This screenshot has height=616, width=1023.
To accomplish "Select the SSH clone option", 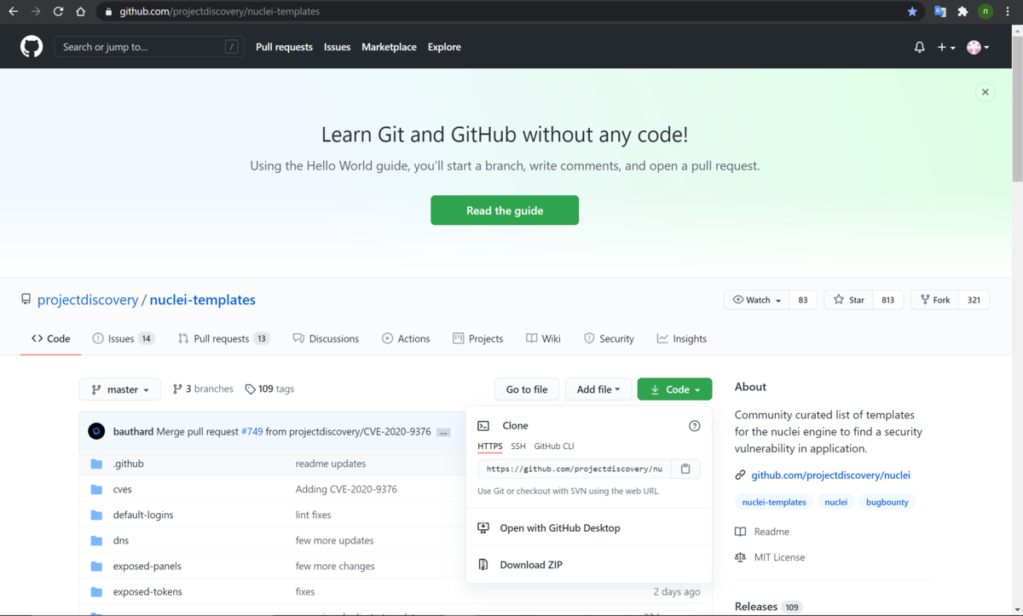I will click(518, 446).
